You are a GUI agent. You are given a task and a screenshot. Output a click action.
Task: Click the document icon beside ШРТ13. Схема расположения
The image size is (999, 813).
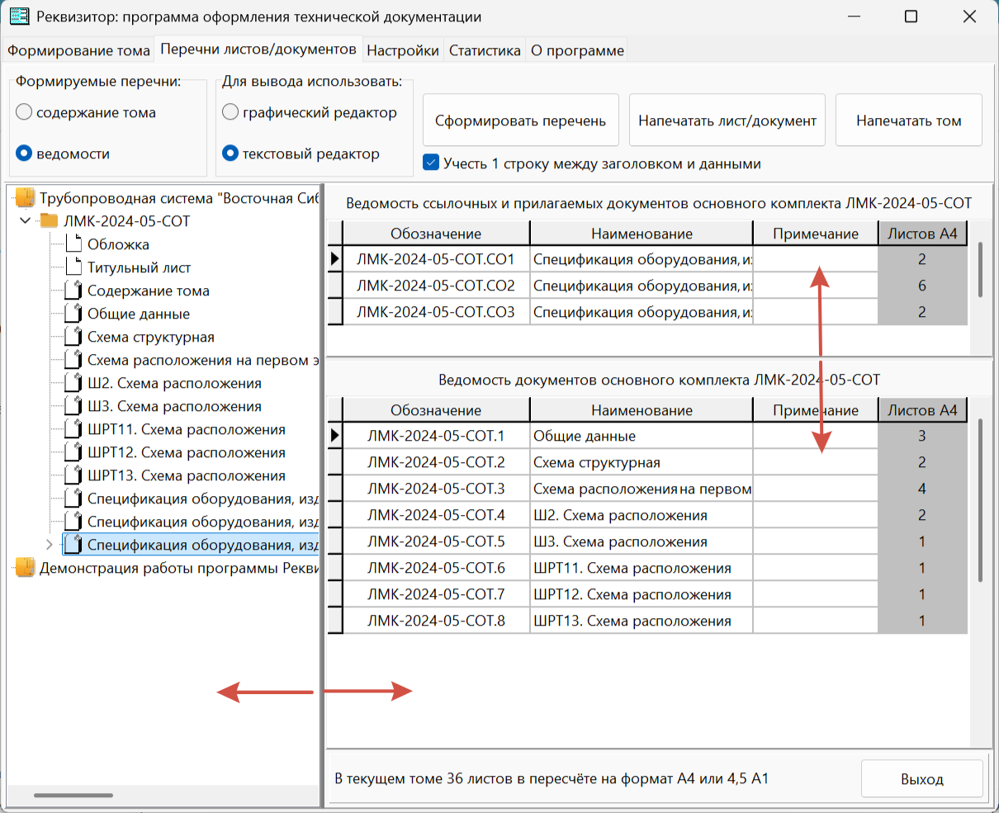pyautogui.click(x=73, y=475)
